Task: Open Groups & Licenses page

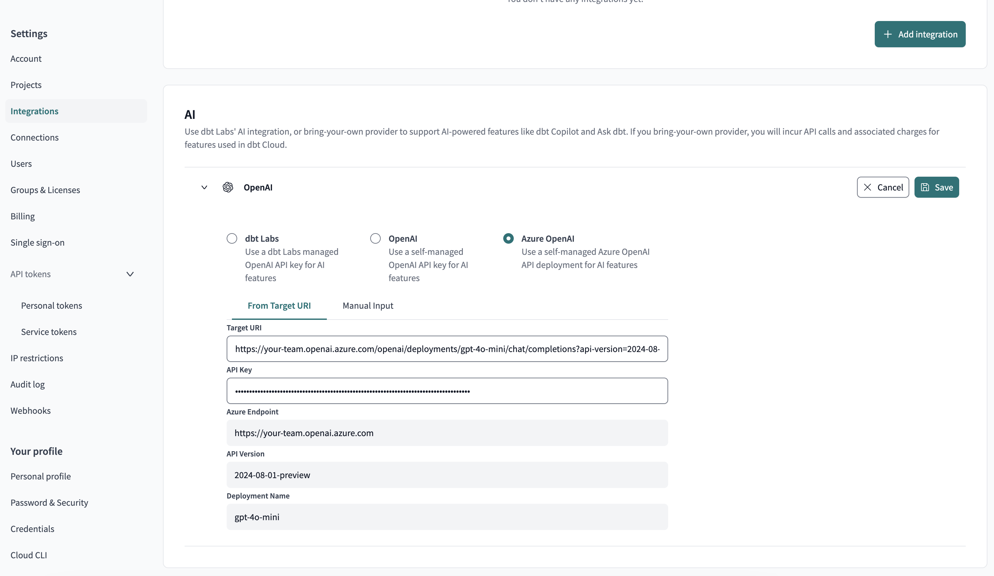Action: tap(45, 190)
